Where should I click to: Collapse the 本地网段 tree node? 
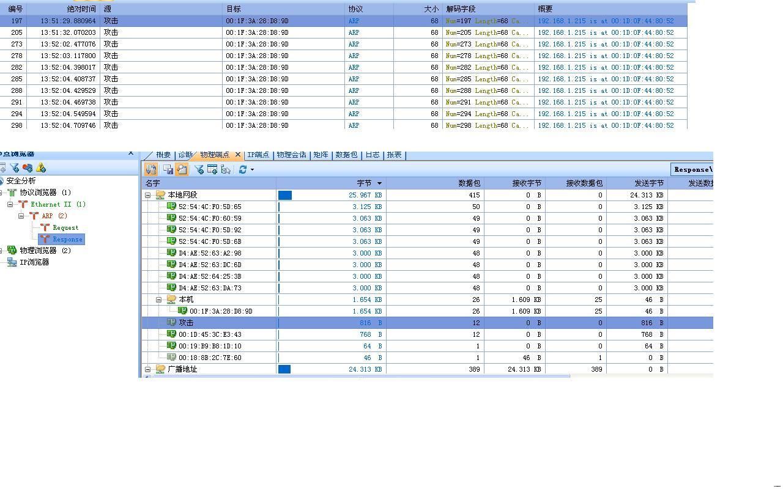[147, 195]
